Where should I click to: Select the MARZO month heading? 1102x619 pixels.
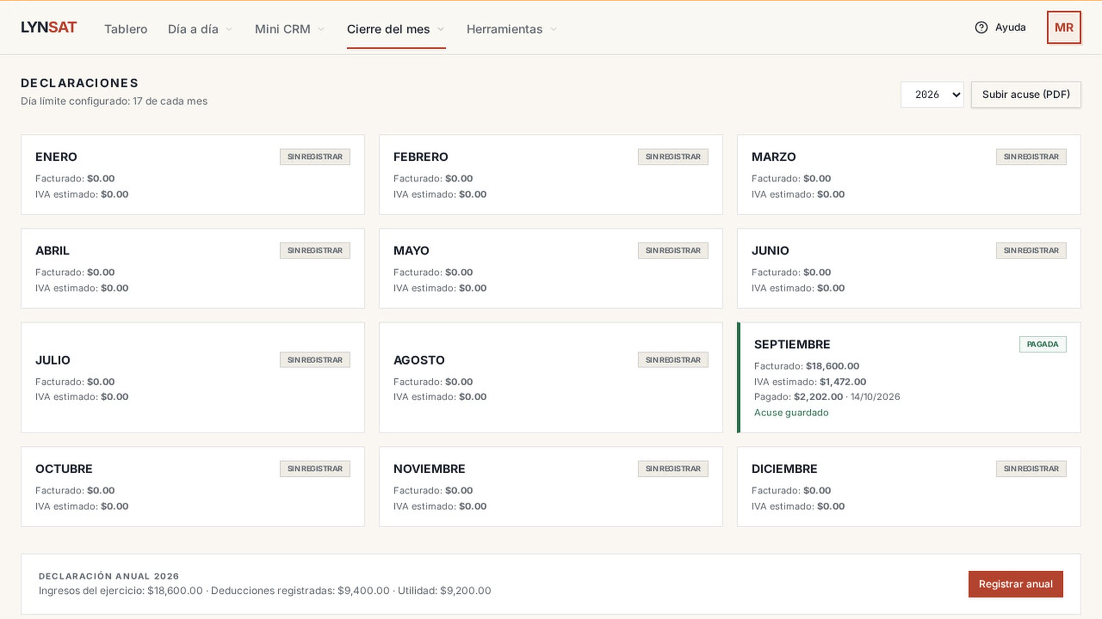tap(774, 157)
